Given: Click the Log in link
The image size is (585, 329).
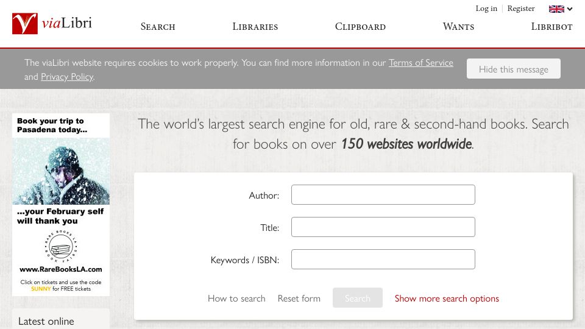Looking at the screenshot, I should click(x=486, y=9).
